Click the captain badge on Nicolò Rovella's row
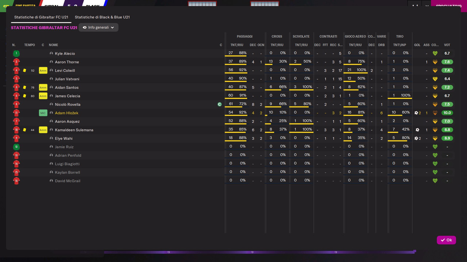Viewport: 467px width, 262px height. coord(220,104)
